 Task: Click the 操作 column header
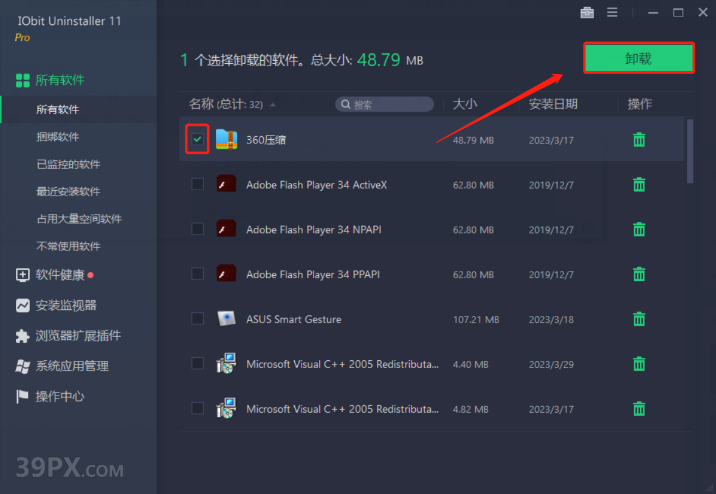[640, 105]
